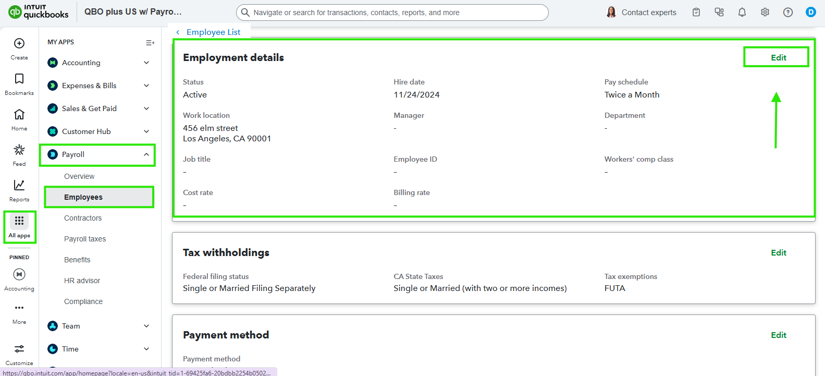The width and height of the screenshot is (825, 376).
Task: Open Payroll taxes submenu item
Action: pyautogui.click(x=85, y=239)
